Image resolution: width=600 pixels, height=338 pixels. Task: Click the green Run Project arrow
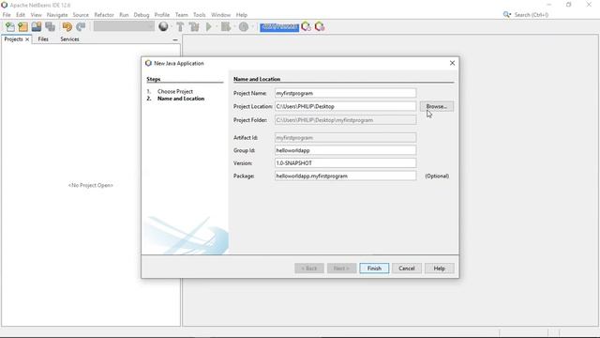click(x=209, y=26)
